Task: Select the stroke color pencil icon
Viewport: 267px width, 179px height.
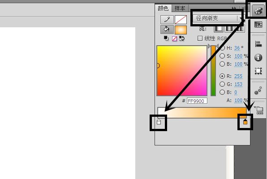Action: (x=167, y=20)
